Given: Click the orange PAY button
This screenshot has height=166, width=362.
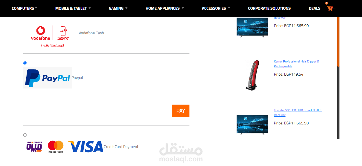Looking at the screenshot, I should 181,111.
